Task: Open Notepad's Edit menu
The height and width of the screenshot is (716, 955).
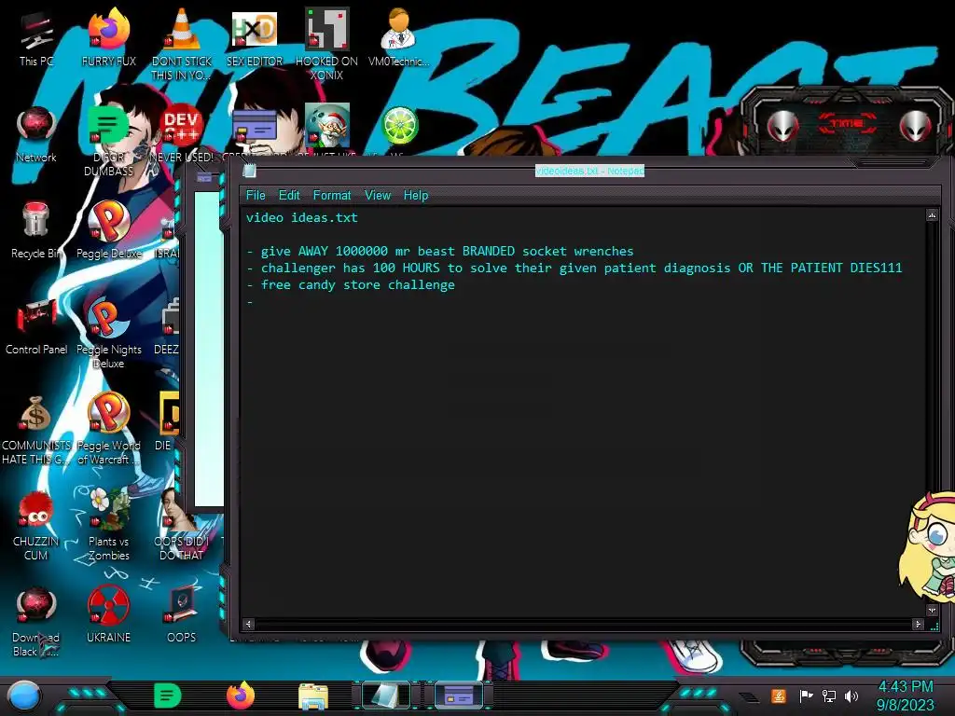Action: [289, 196]
